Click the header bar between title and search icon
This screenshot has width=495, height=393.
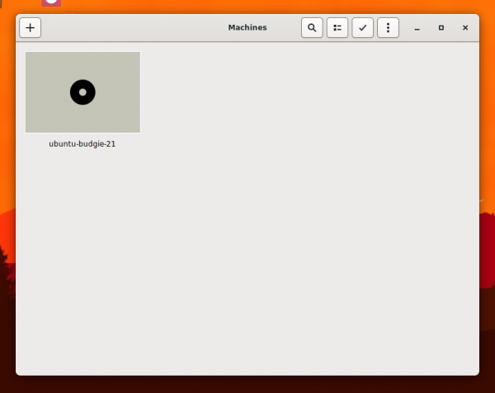click(x=285, y=27)
